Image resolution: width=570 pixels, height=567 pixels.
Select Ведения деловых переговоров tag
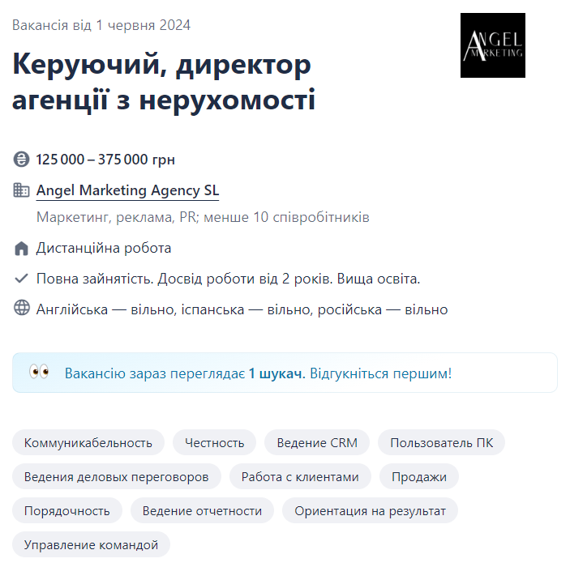(116, 477)
